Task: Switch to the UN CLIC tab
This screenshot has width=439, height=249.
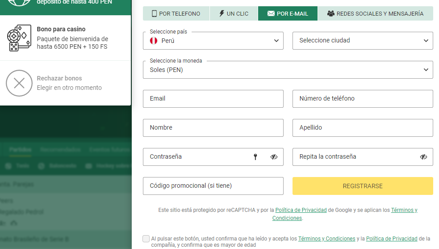Action: click(234, 13)
